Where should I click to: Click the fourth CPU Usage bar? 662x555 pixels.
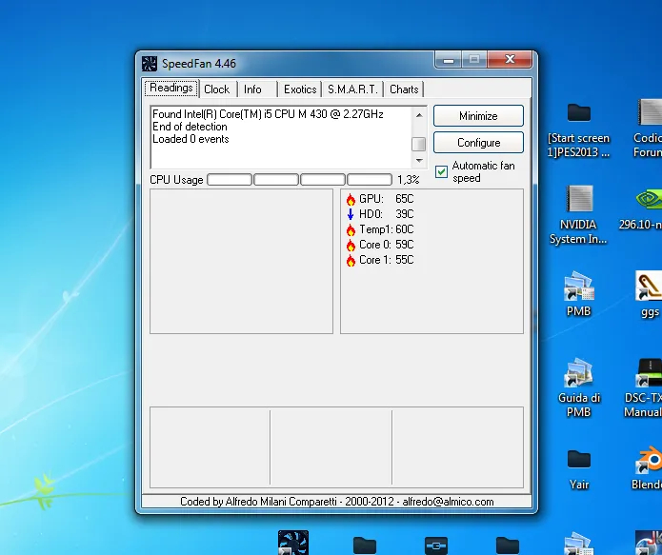tap(370, 179)
